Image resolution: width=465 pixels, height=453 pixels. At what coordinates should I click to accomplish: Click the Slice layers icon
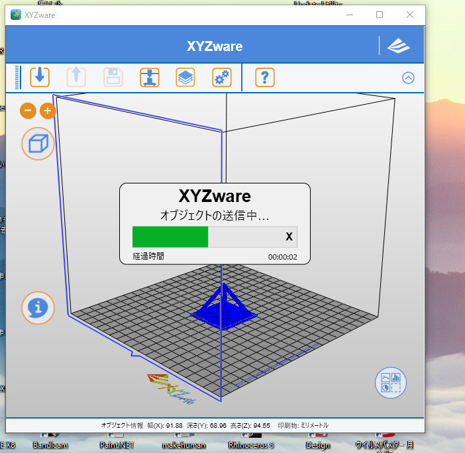(x=185, y=77)
